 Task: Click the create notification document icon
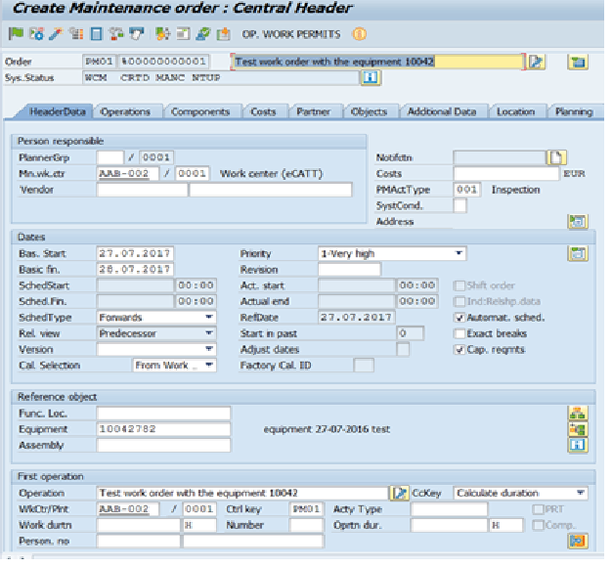pos(556,156)
